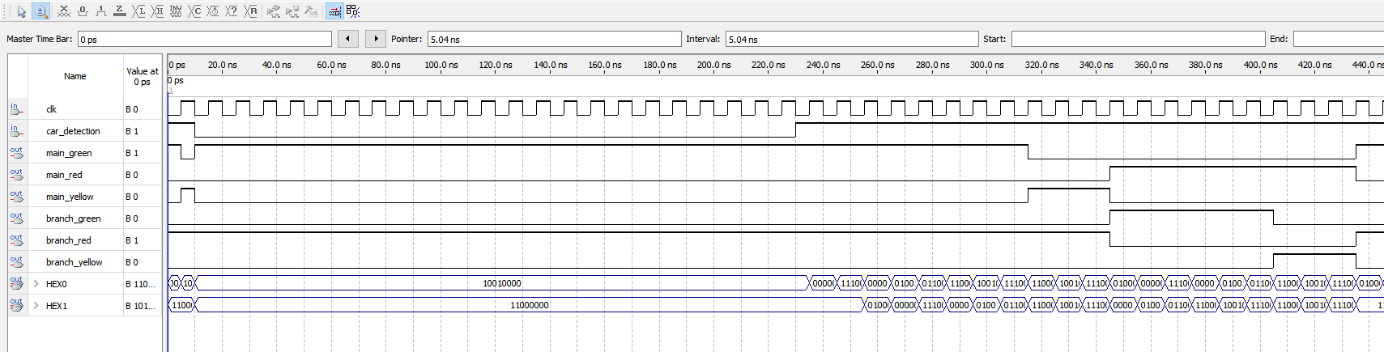Viewport: 1384px width, 352px height.
Task: Click the Value at 0 ps column header
Action: click(x=143, y=76)
